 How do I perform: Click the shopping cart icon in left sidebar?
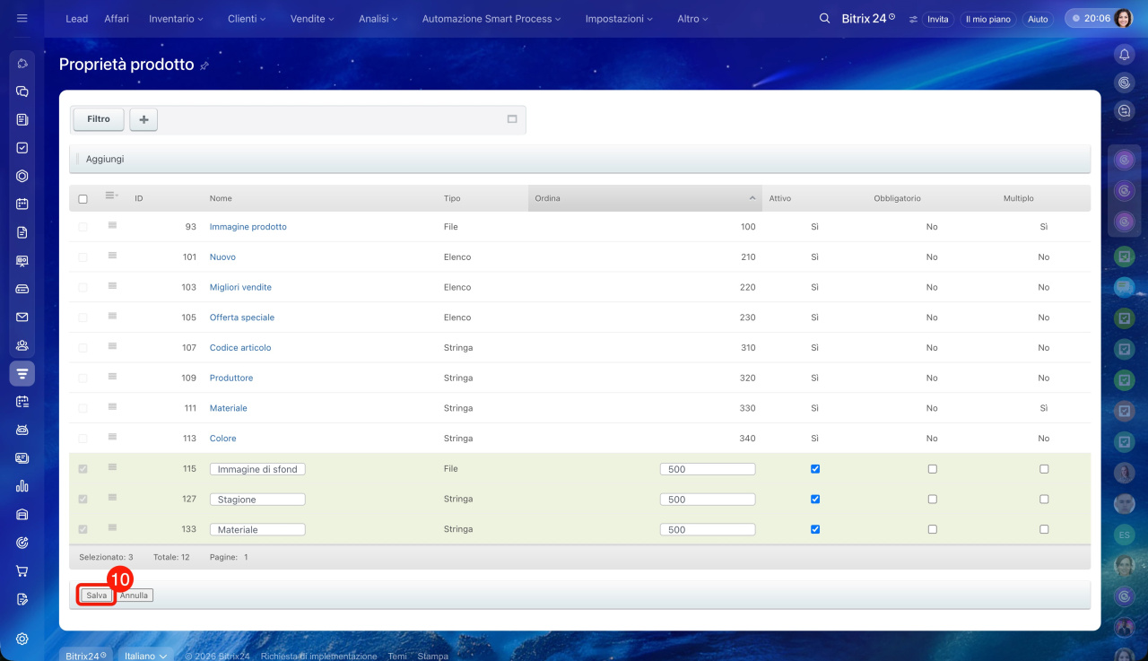click(22, 570)
